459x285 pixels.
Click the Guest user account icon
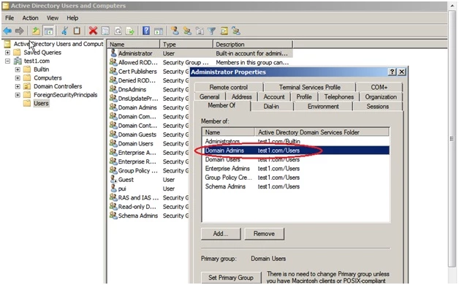113,179
